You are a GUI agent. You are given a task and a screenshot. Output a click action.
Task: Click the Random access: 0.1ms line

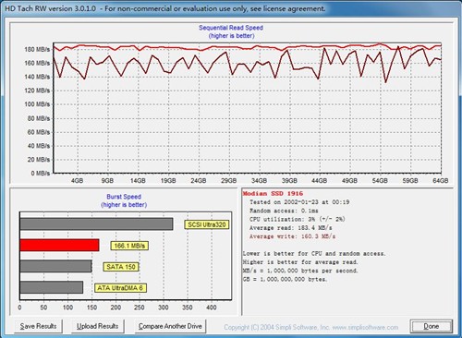[x=284, y=211]
